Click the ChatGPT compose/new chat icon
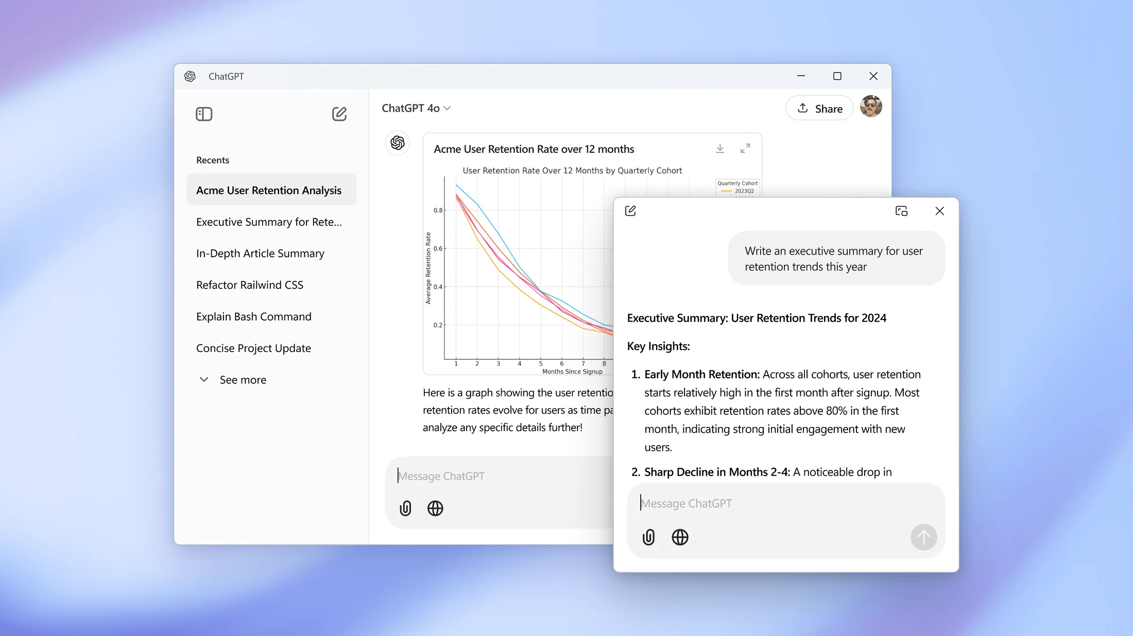Screen dimensions: 1133x636 (340, 114)
